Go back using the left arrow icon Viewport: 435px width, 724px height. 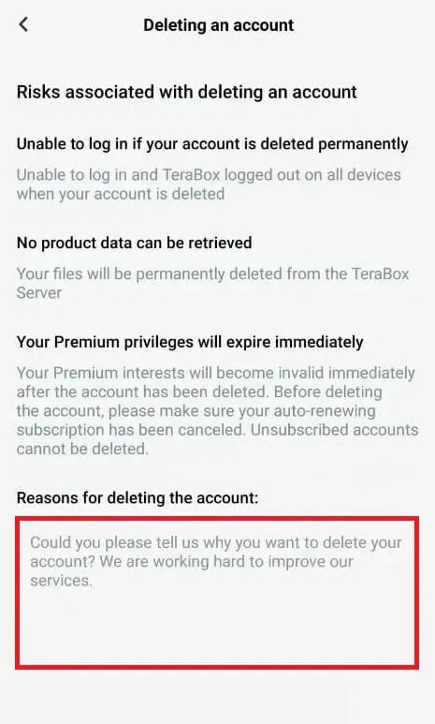(24, 24)
